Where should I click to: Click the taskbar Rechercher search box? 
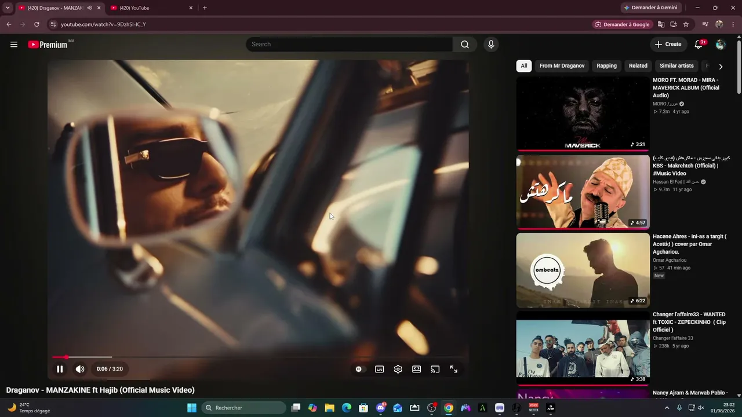click(x=243, y=408)
